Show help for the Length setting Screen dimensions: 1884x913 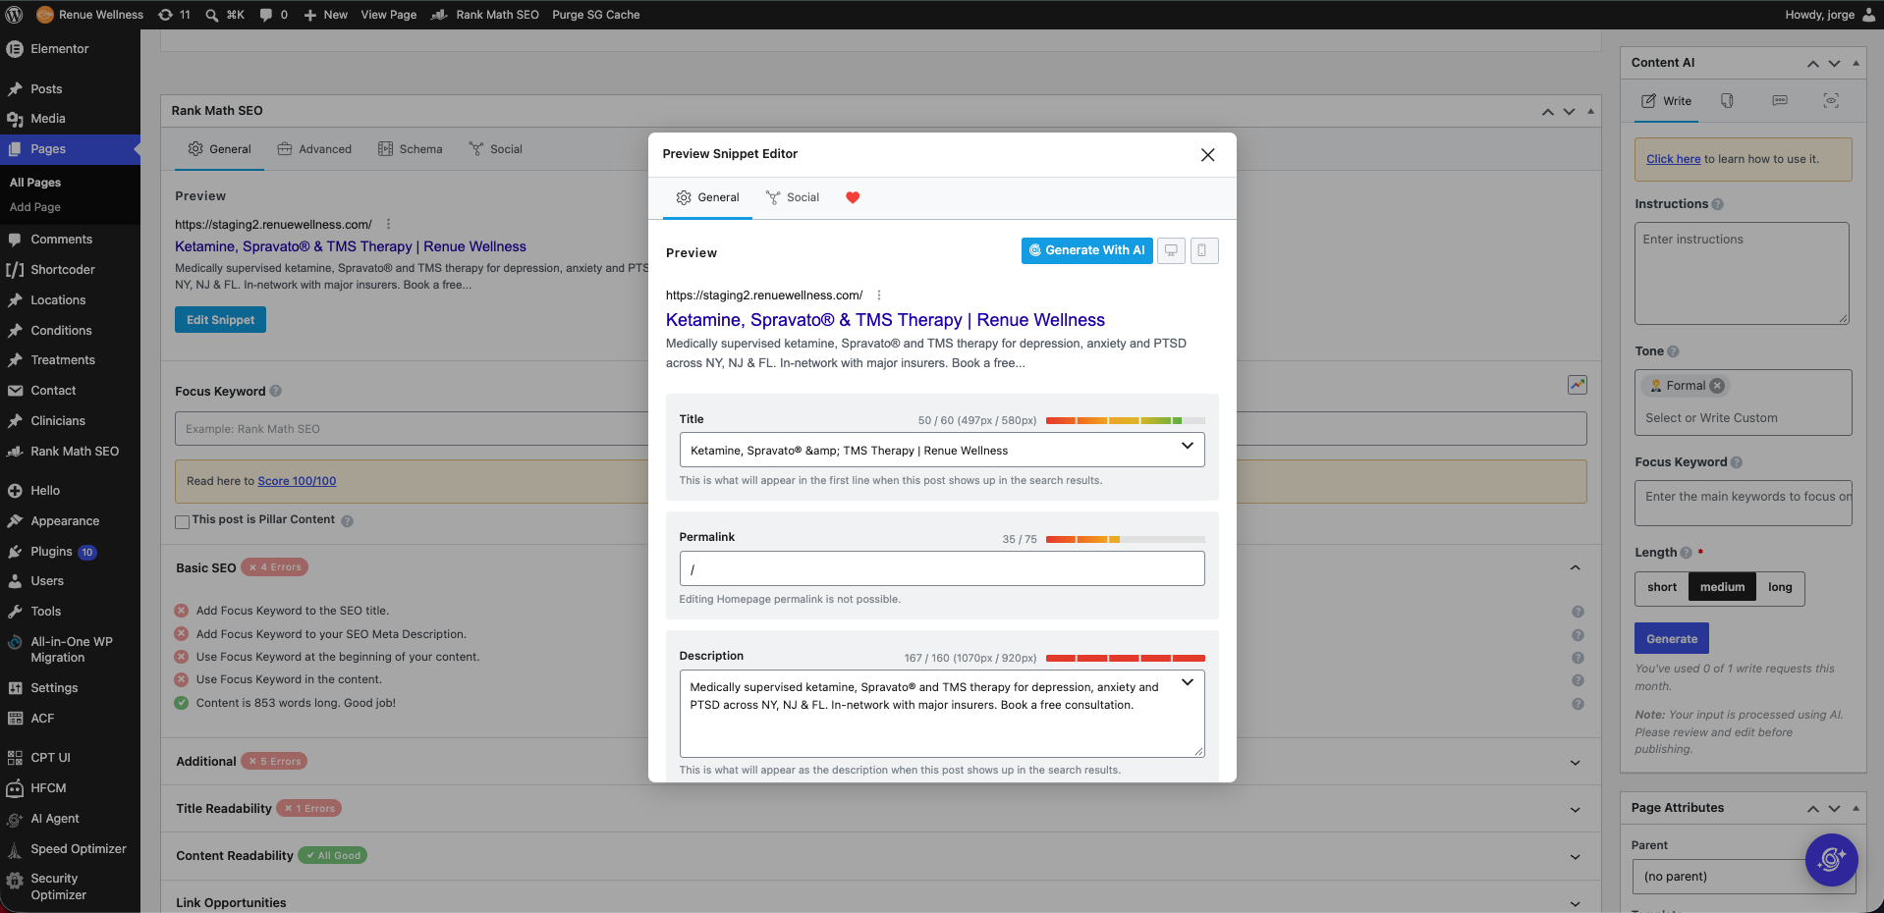tap(1686, 553)
